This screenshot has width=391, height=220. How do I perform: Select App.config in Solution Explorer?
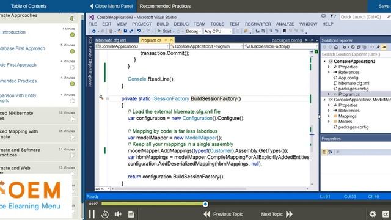[x=348, y=78]
